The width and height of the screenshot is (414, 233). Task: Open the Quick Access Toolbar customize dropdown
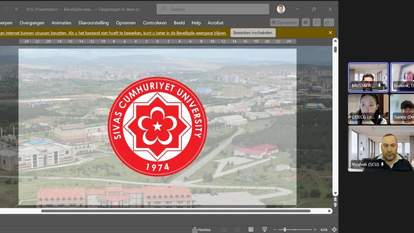coord(16,9)
